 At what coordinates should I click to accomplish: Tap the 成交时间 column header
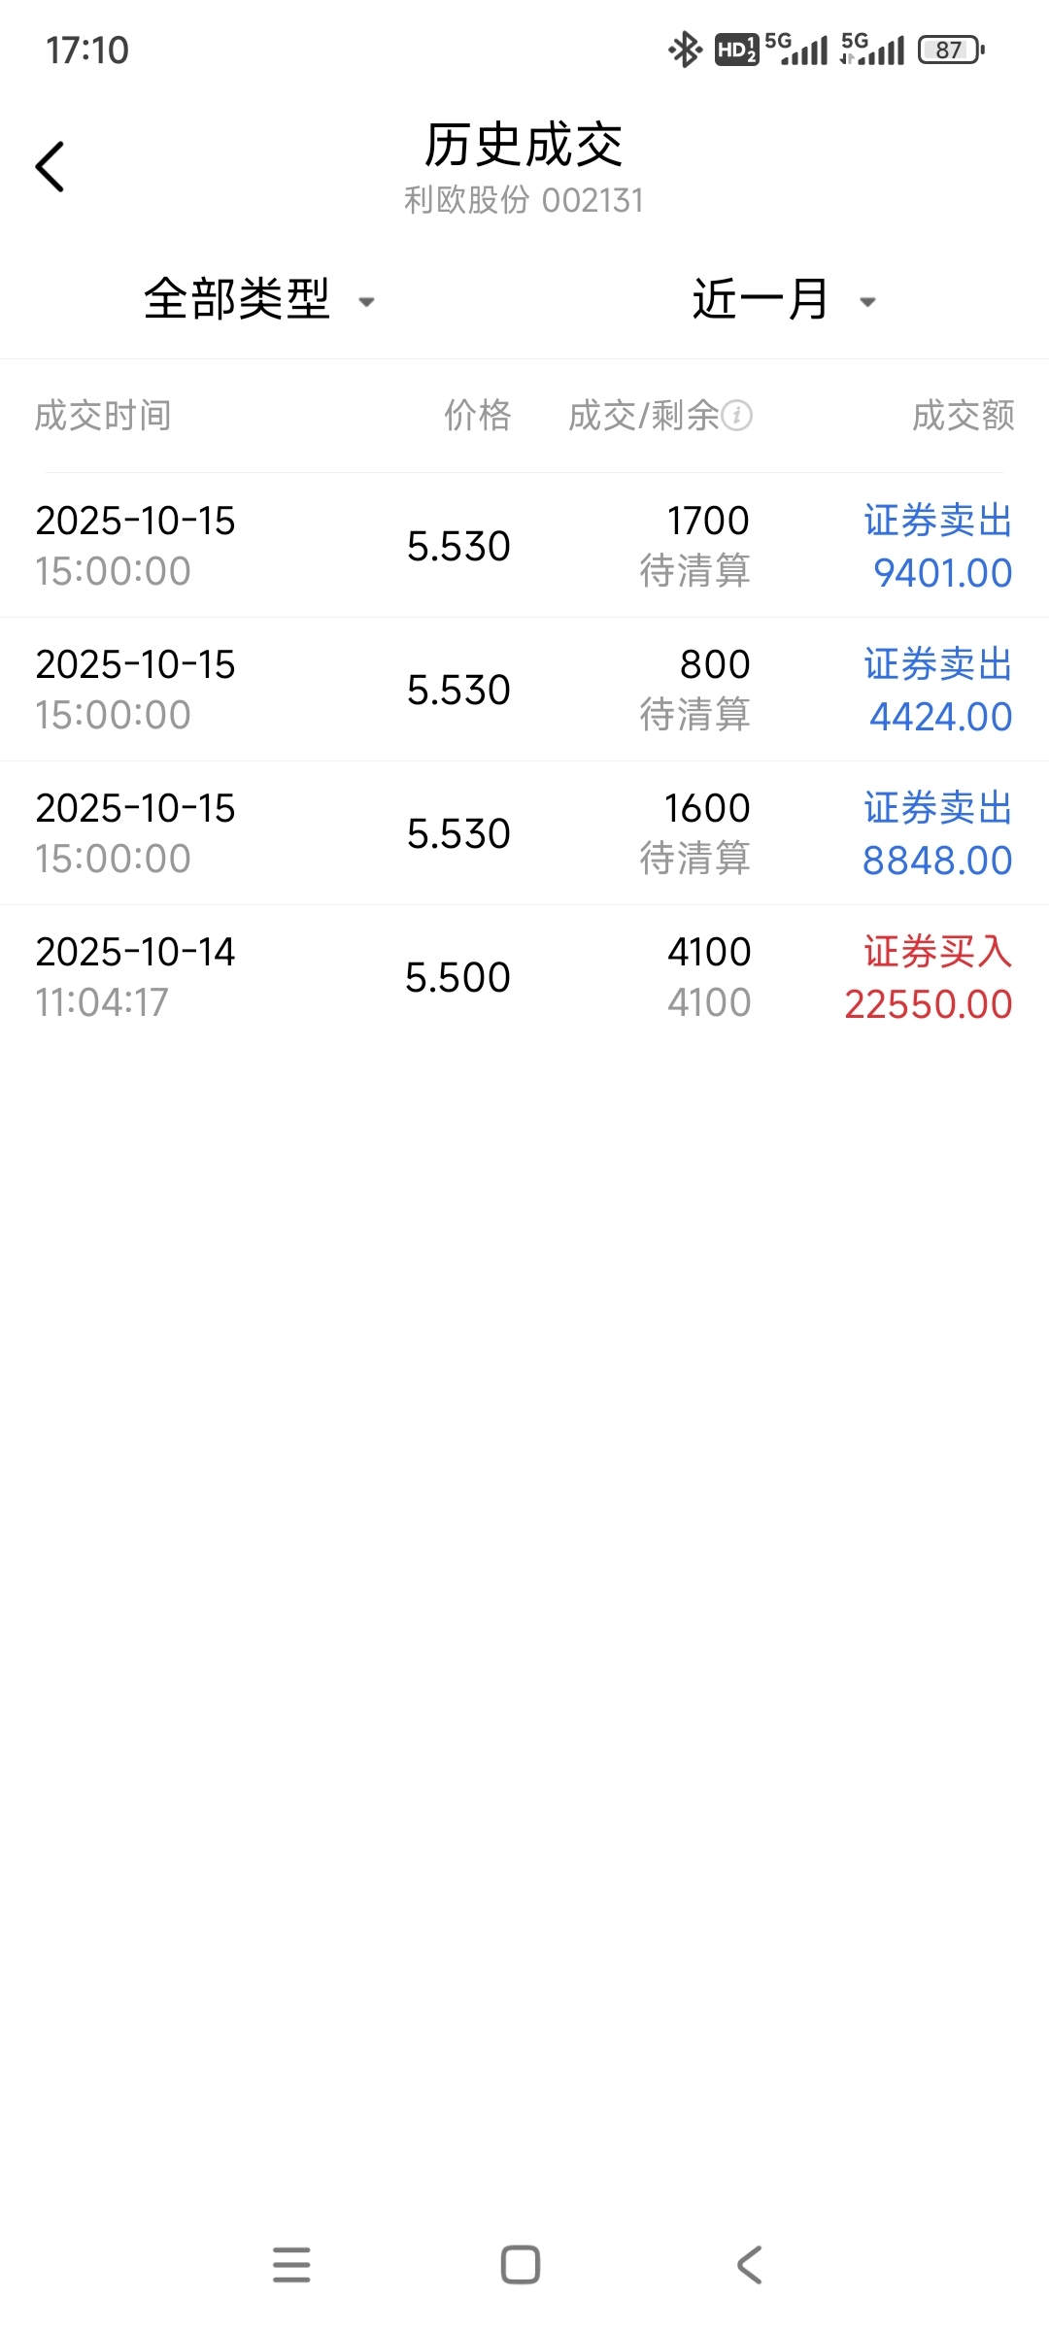tap(103, 416)
